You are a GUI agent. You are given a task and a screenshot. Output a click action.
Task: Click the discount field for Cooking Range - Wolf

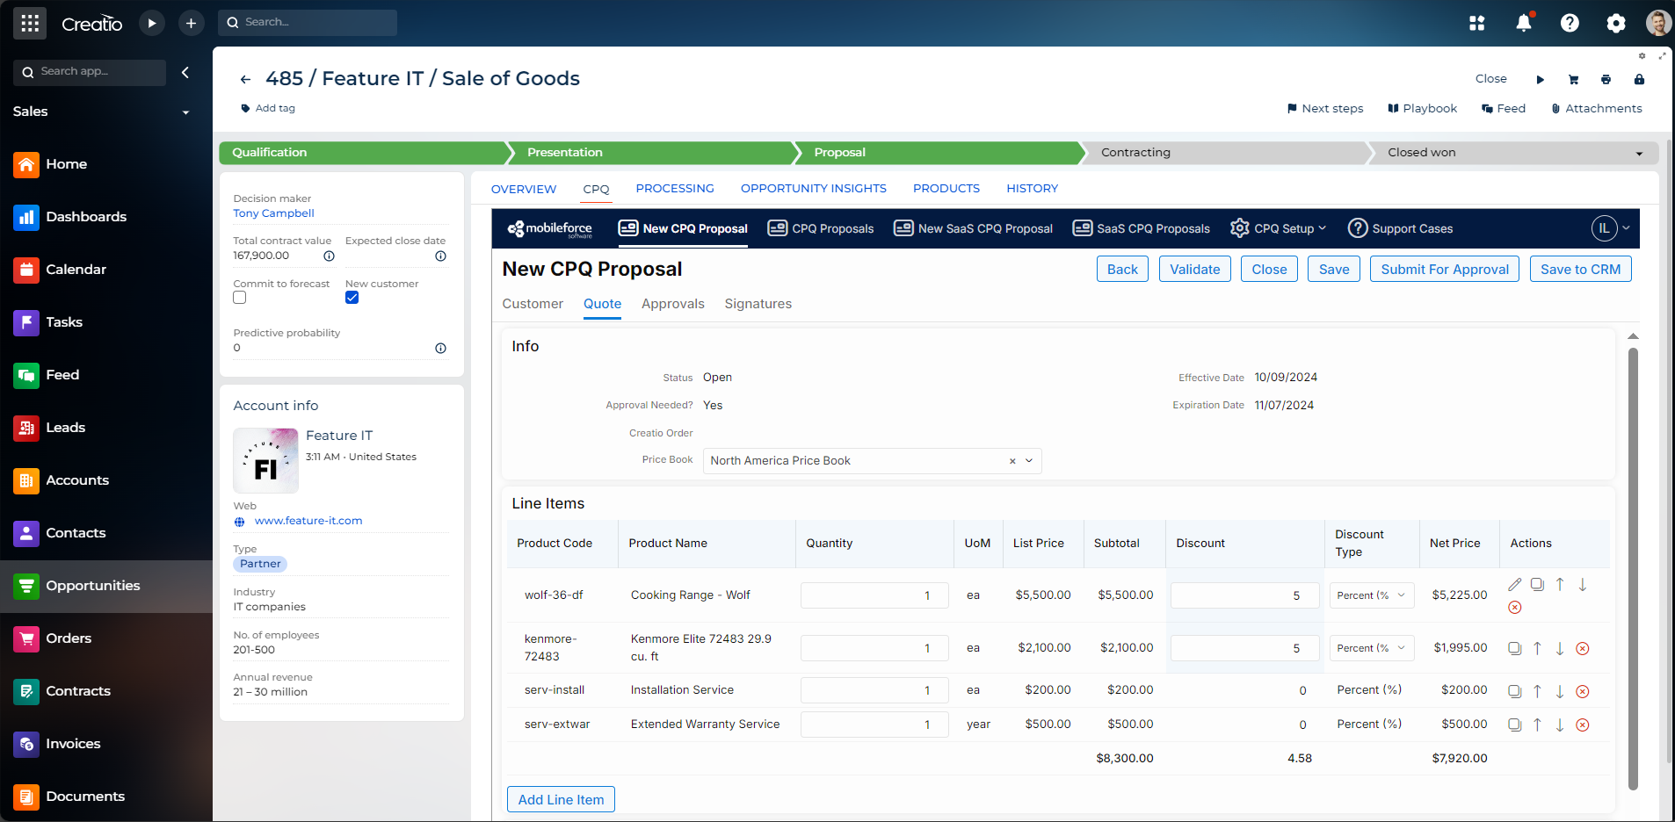[x=1245, y=595]
